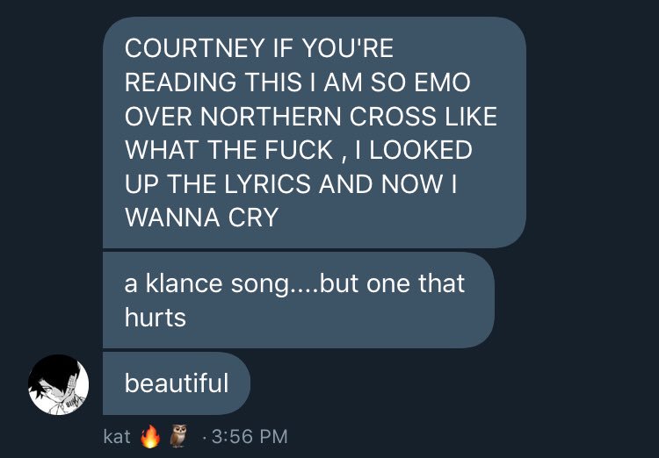The width and height of the screenshot is (659, 458).
Task: Select the "WANNA CRY" line of the top message
Action: [202, 218]
